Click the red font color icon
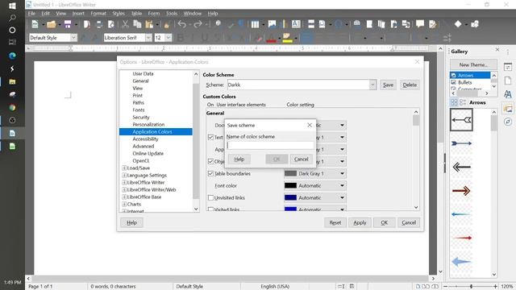Screen dimensions: 516x290 click(271, 38)
